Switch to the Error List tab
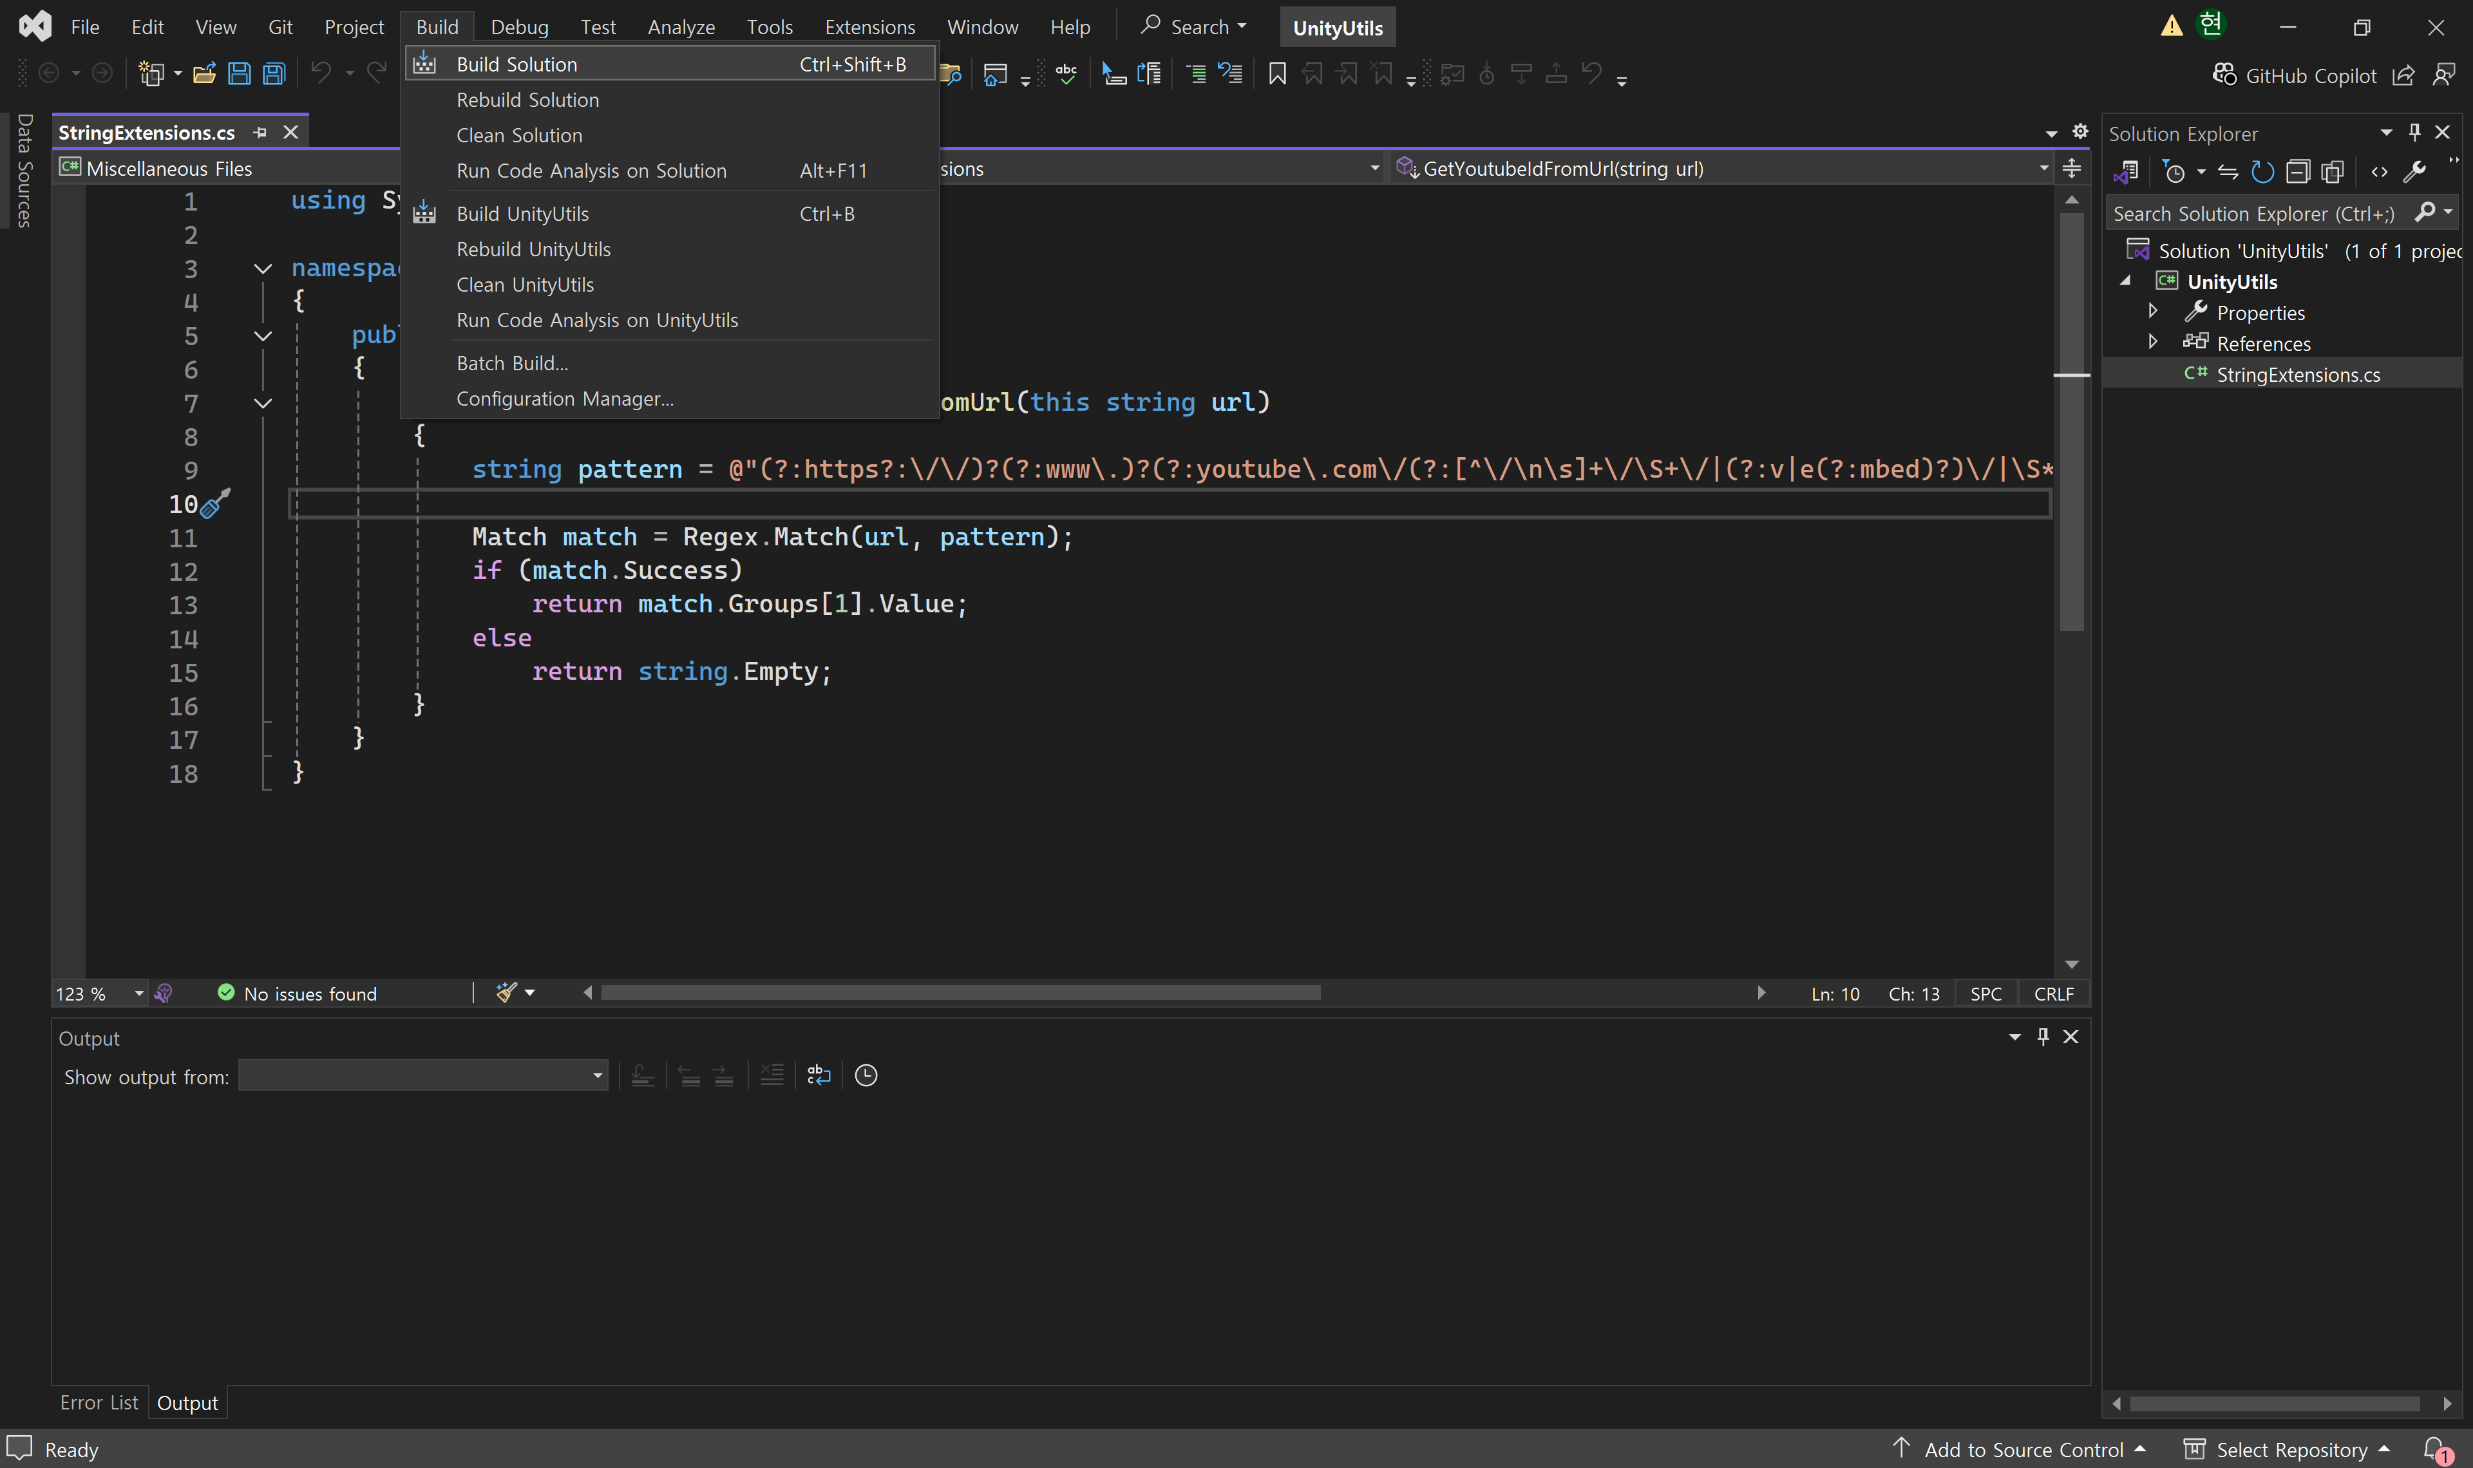Screen dimensions: 2473x1468 (99, 1403)
